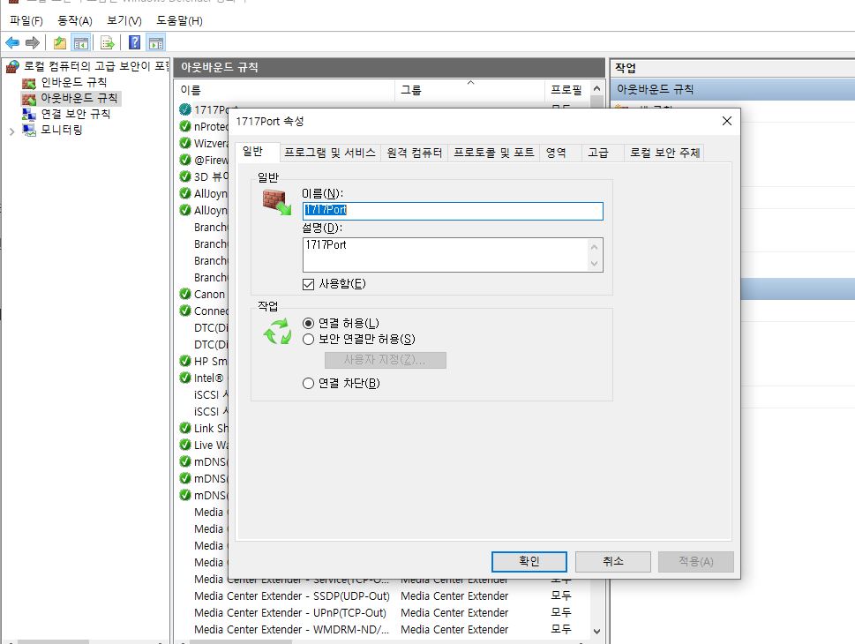Click the Export list toolbar icon

pyautogui.click(x=108, y=42)
